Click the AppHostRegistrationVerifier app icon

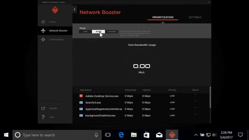click(x=81, y=109)
